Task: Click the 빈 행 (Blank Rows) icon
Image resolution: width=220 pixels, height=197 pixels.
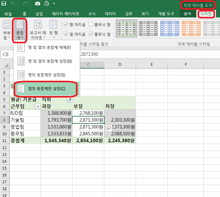Action: [x=54, y=30]
